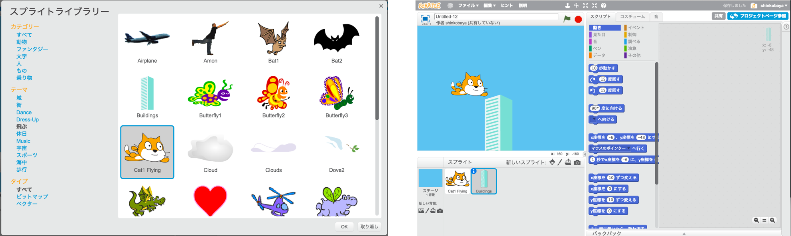The height and width of the screenshot is (236, 791).
Task: Paint a new sprite with brush icon
Action: coord(560,162)
